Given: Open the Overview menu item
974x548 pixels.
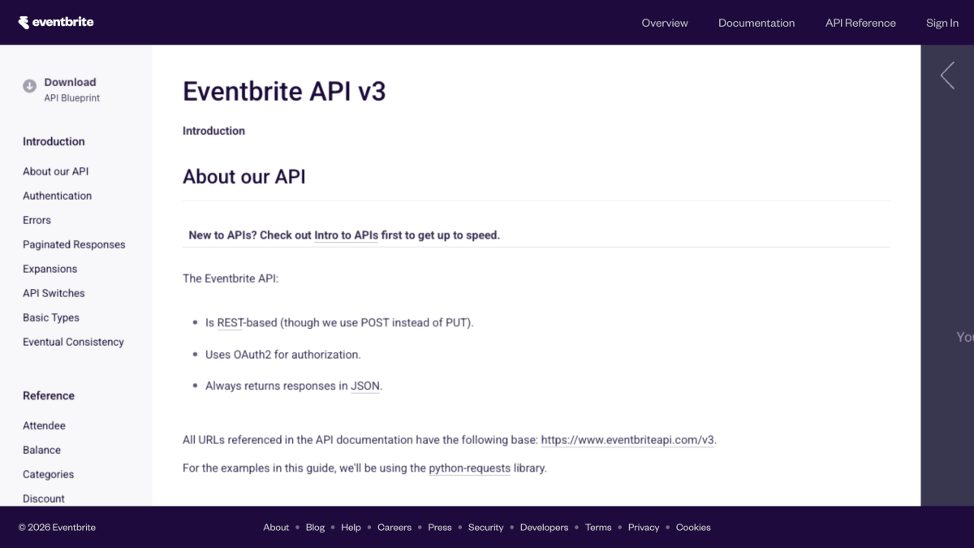Looking at the screenshot, I should [665, 23].
